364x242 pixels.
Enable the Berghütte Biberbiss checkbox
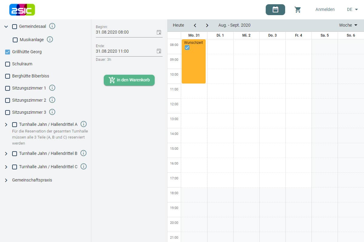click(8, 76)
